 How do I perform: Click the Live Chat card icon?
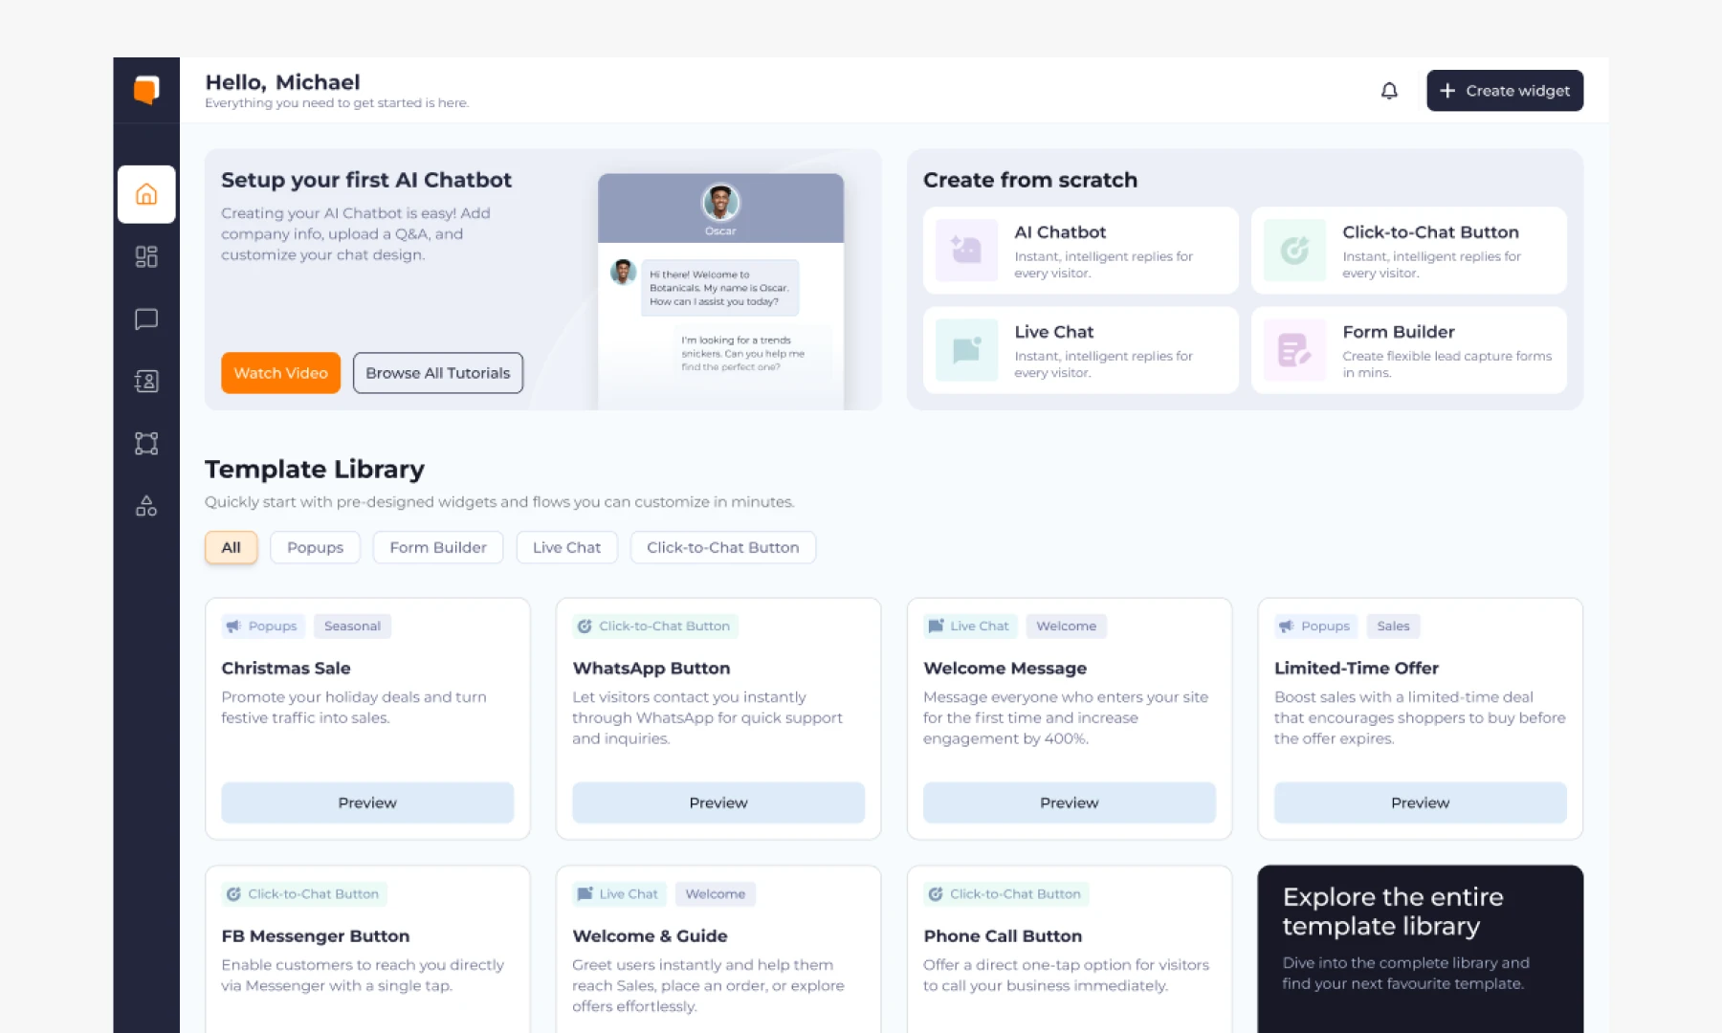point(966,350)
